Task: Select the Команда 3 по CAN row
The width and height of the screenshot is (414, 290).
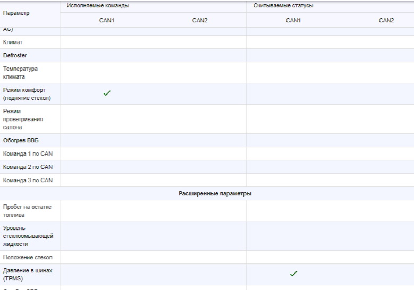Action: coord(28,180)
